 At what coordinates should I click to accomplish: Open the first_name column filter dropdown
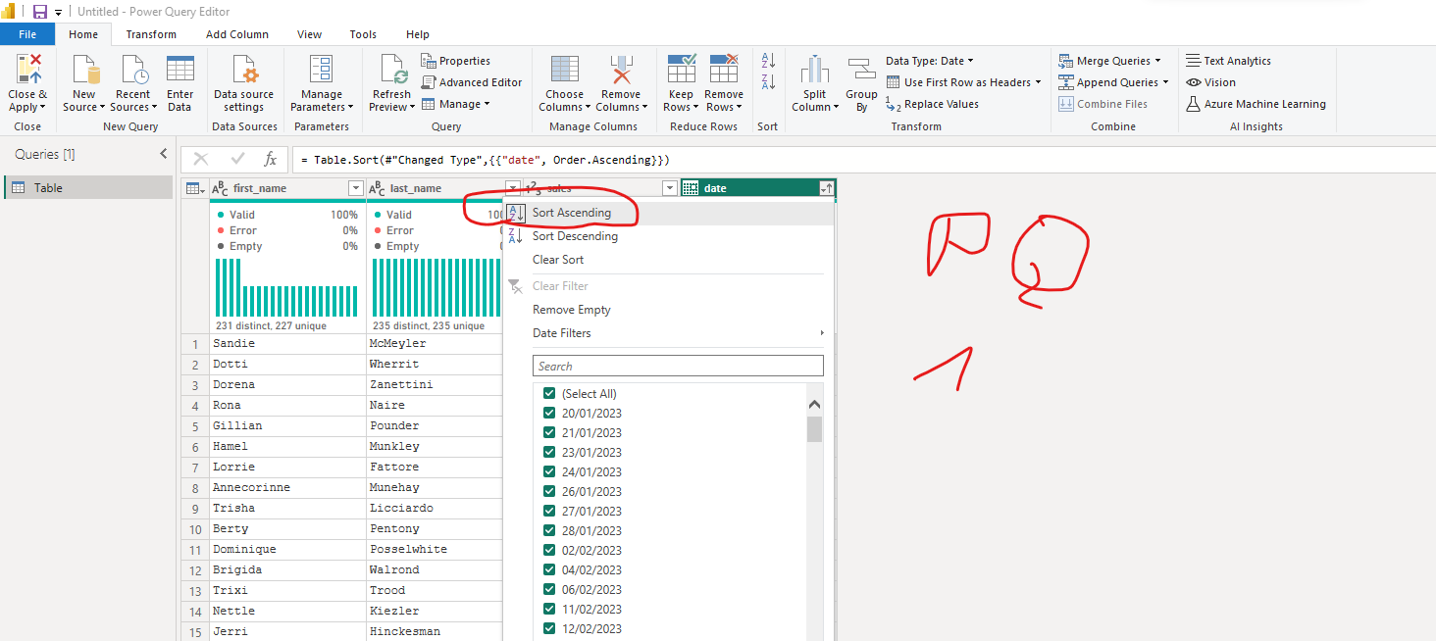coord(356,188)
